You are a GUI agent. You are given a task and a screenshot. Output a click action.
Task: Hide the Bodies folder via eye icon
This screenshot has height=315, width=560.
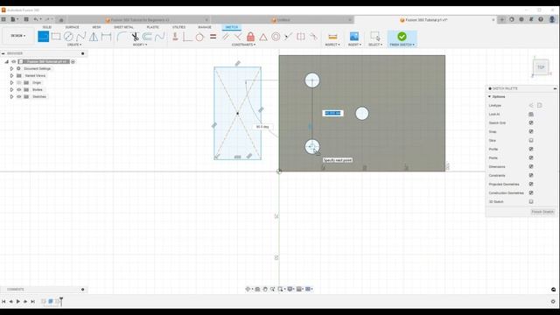click(x=19, y=89)
